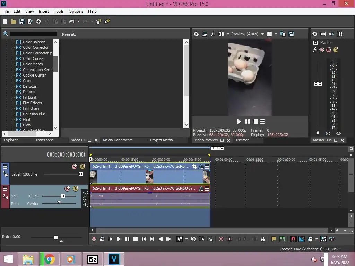Click the preview on external monitor icon
Viewport: 355px width, 266px height.
point(205,34)
